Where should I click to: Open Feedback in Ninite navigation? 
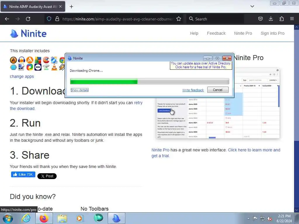tap(216, 33)
